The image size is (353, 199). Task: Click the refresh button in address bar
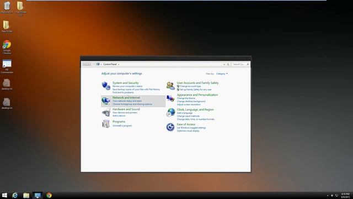point(228,64)
